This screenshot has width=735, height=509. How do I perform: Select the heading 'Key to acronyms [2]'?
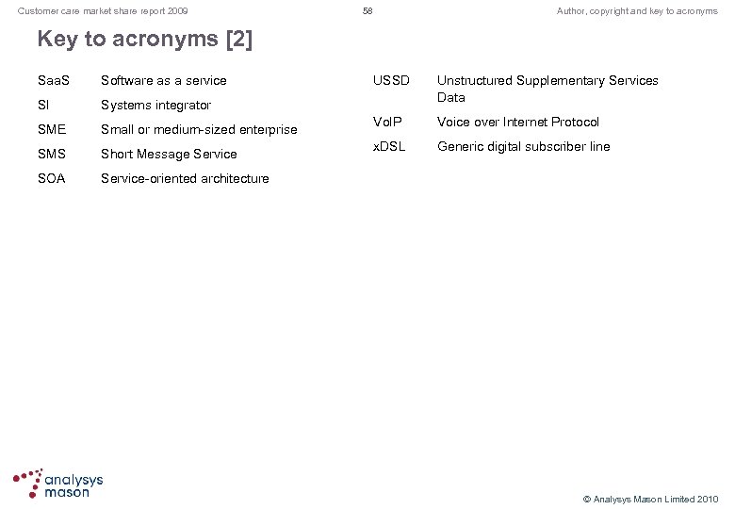pyautogui.click(x=145, y=39)
